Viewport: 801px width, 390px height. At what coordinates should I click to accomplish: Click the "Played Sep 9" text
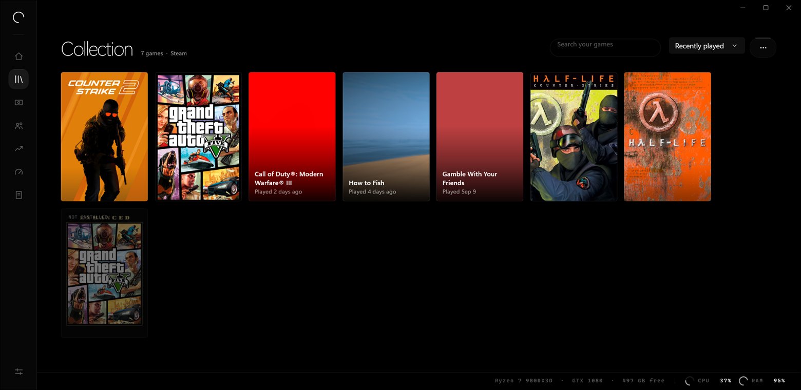pos(459,192)
